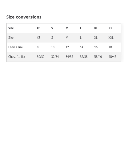Click chest measurement 36/38 cell
The height and width of the screenshot is (152, 127).
[84, 57]
